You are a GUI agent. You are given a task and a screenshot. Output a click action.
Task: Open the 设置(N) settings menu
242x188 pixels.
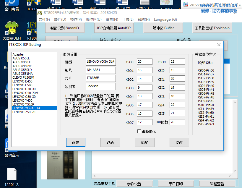tap(111, 19)
